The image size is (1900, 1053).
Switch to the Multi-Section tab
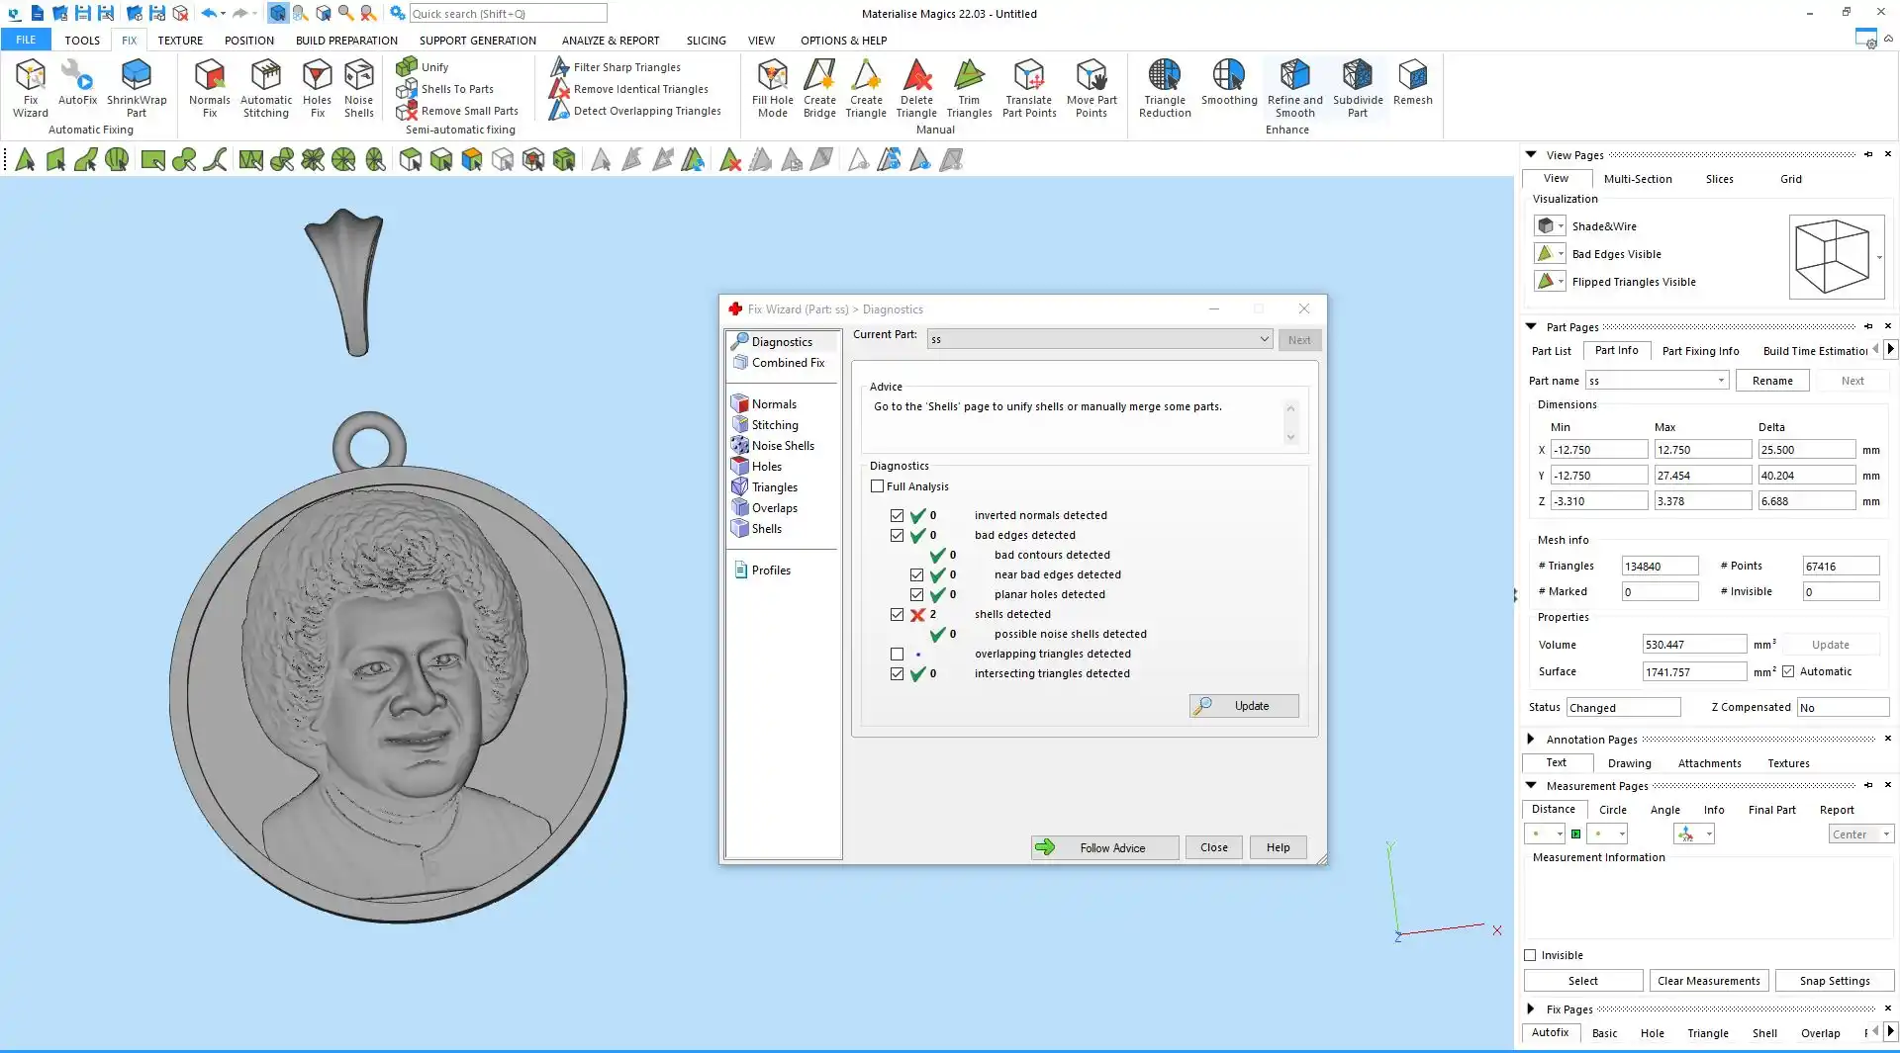pyautogui.click(x=1638, y=179)
